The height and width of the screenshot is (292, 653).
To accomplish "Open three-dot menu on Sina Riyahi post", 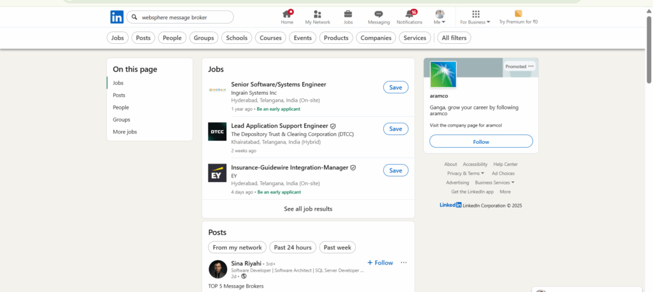I will click(x=403, y=263).
